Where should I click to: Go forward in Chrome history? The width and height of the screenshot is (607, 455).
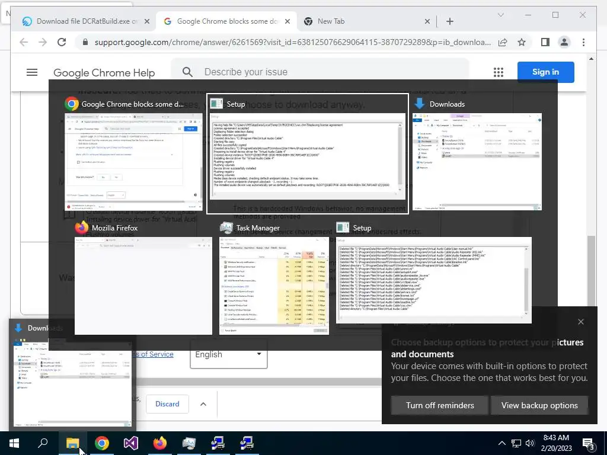pos(43,42)
